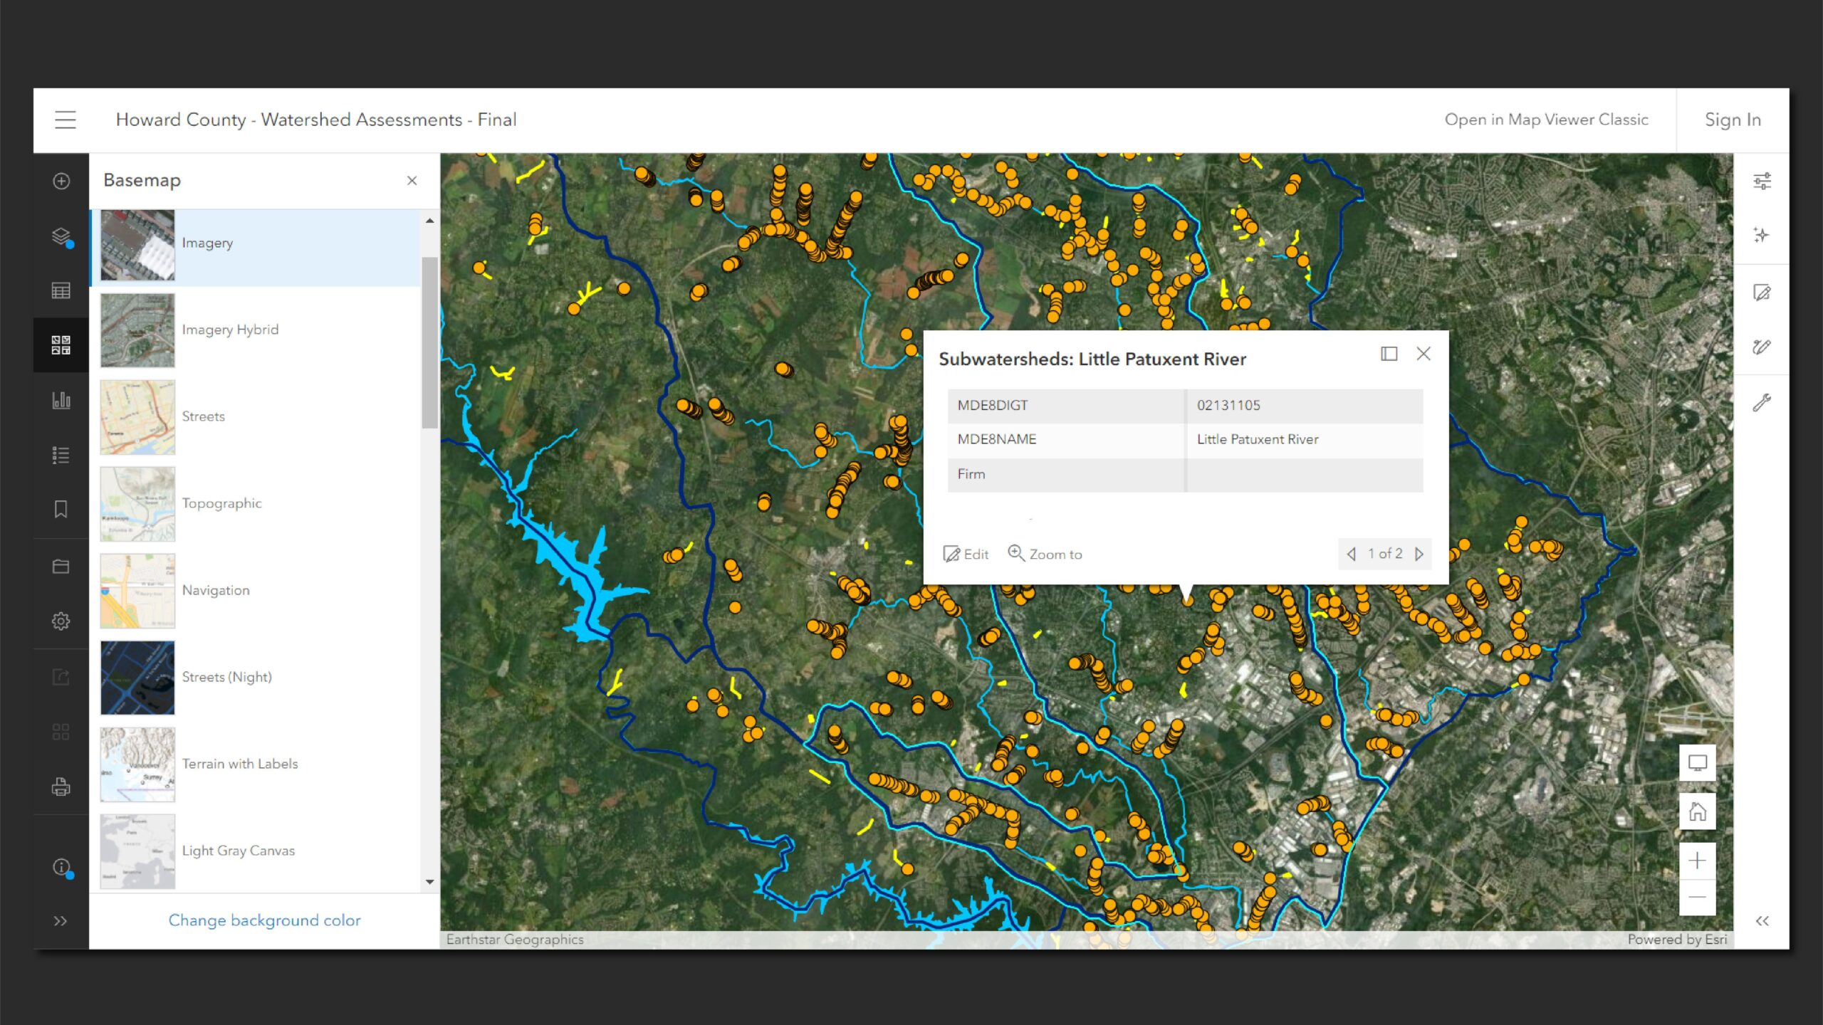Open the Legend list icon
Screen dimensions: 1823x1025
pyautogui.click(x=61, y=455)
